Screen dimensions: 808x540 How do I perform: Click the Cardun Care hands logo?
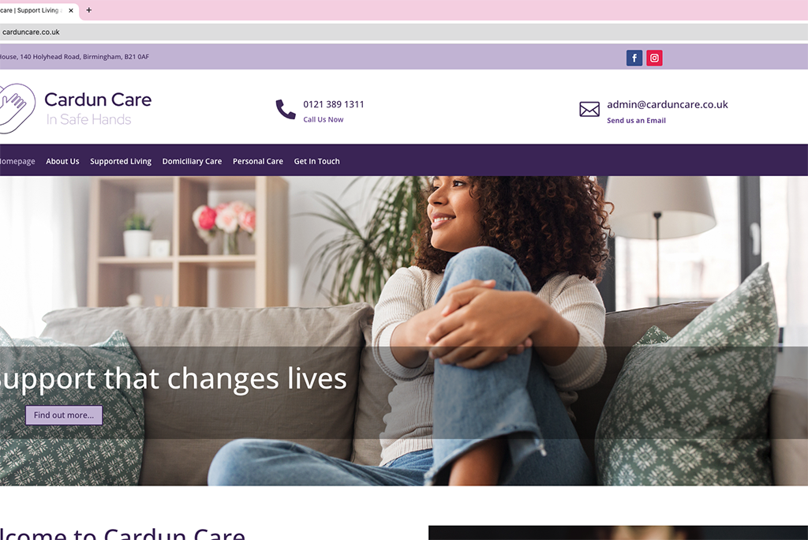17,108
